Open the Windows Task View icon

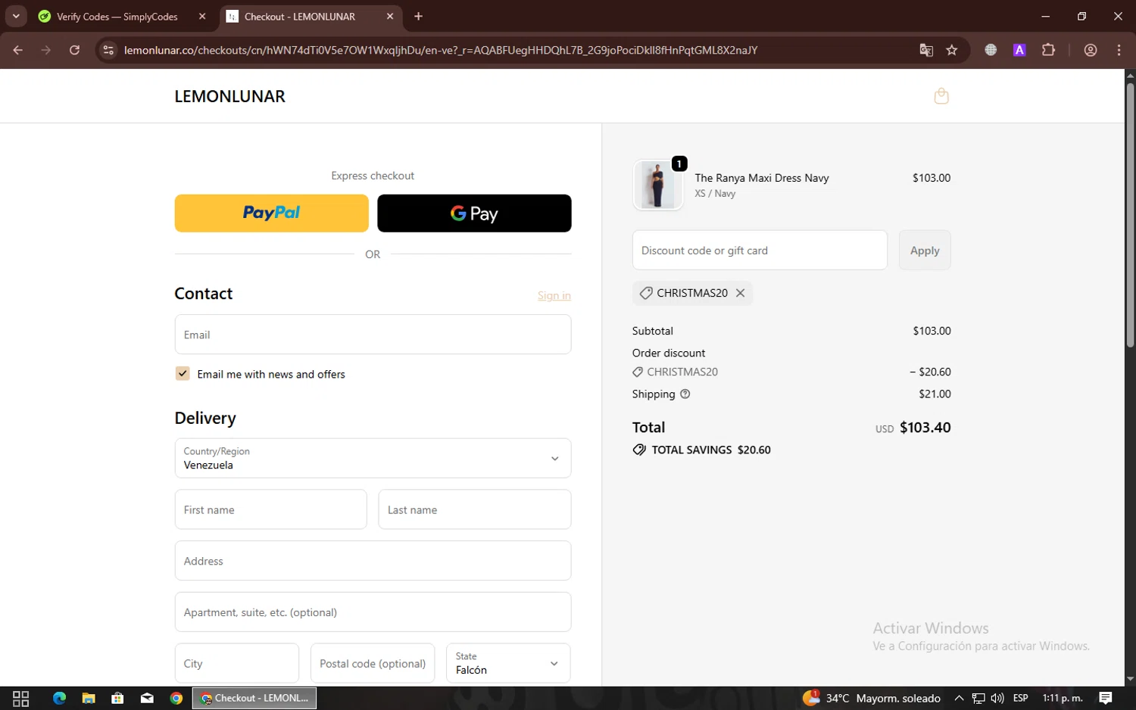[21, 698]
